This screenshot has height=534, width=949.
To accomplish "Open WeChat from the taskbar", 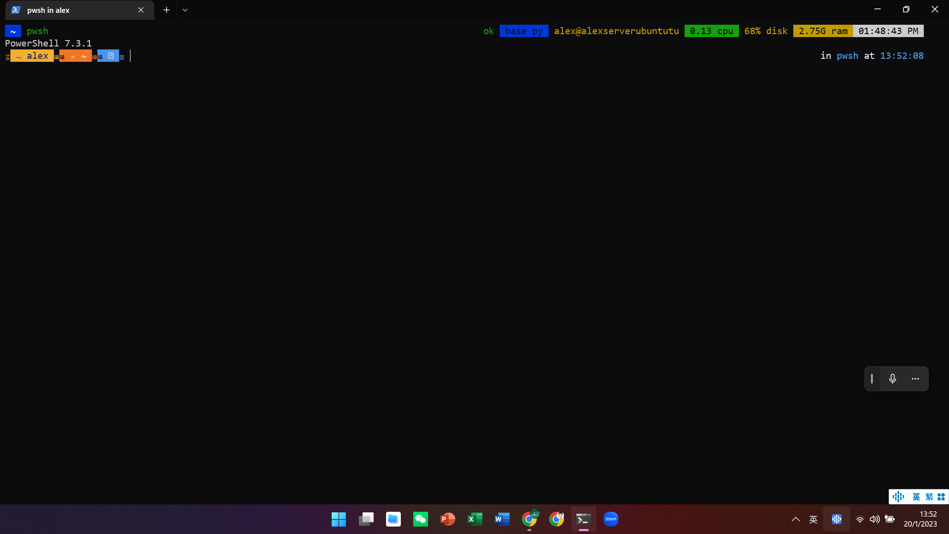I will pos(420,519).
